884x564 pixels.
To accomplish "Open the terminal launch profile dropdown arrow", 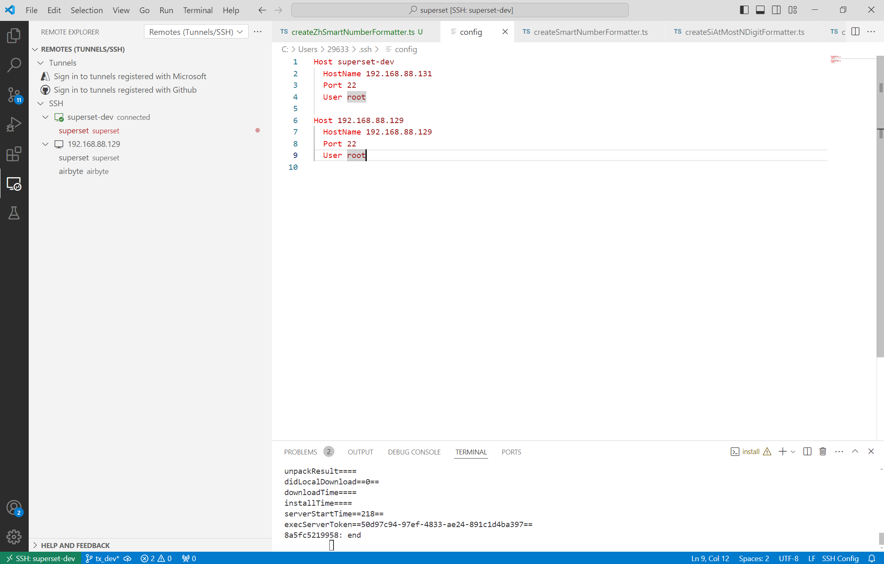I will 793,452.
